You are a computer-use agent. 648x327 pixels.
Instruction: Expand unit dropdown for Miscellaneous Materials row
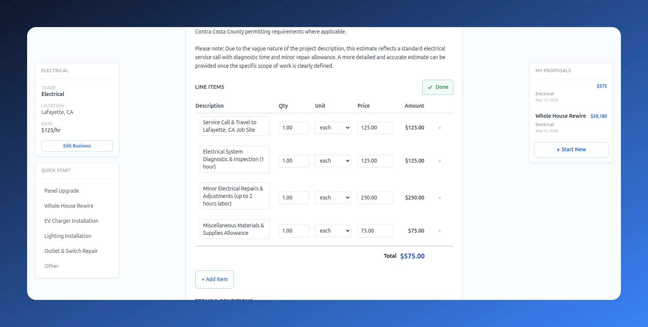(x=333, y=231)
